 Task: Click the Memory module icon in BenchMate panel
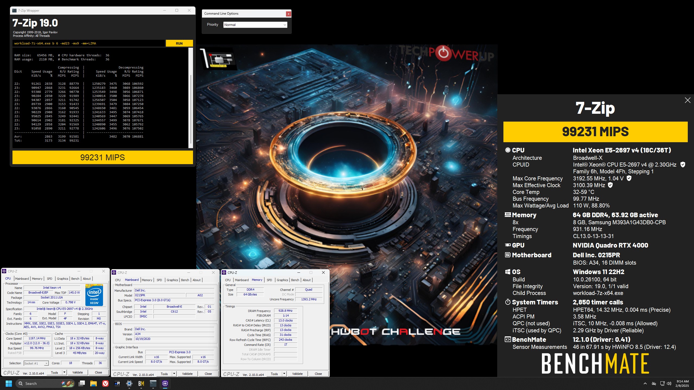tap(508, 215)
